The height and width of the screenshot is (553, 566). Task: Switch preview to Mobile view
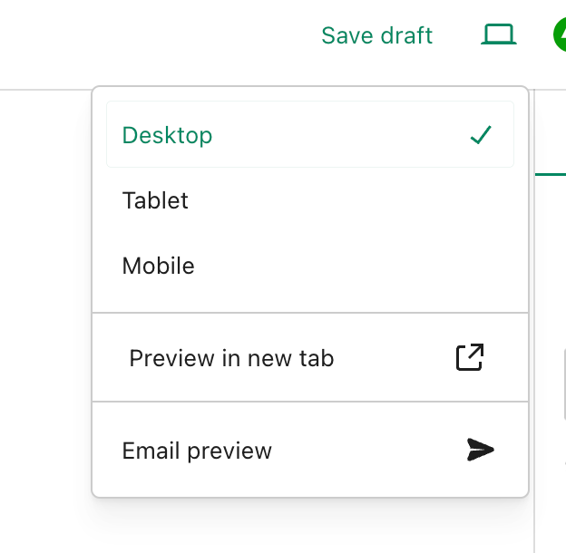(x=309, y=266)
